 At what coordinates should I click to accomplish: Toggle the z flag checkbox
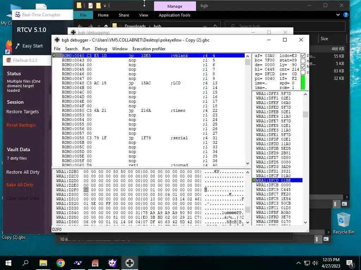(303, 55)
